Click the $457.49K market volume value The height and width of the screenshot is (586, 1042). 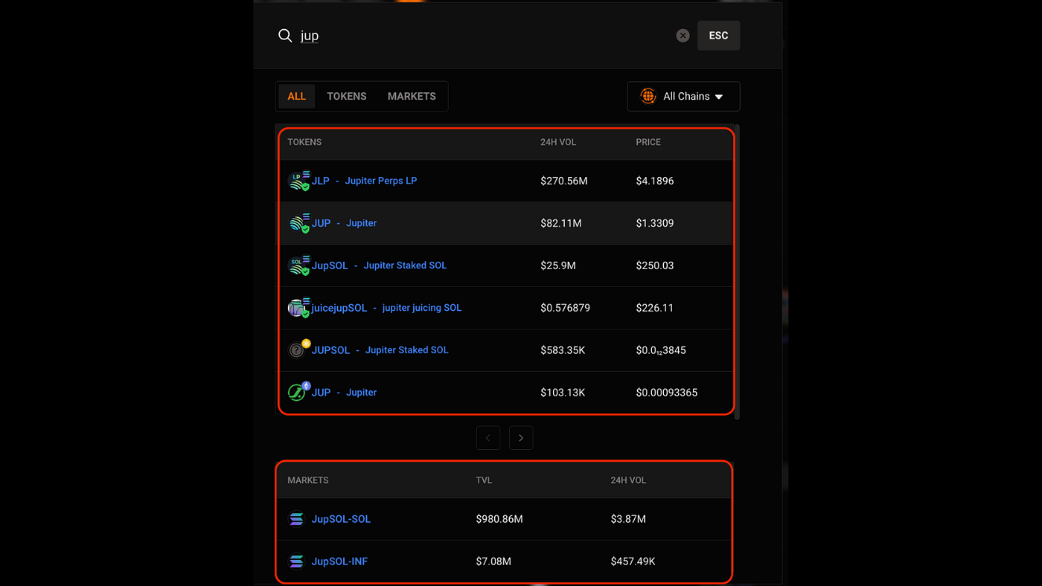tap(633, 561)
